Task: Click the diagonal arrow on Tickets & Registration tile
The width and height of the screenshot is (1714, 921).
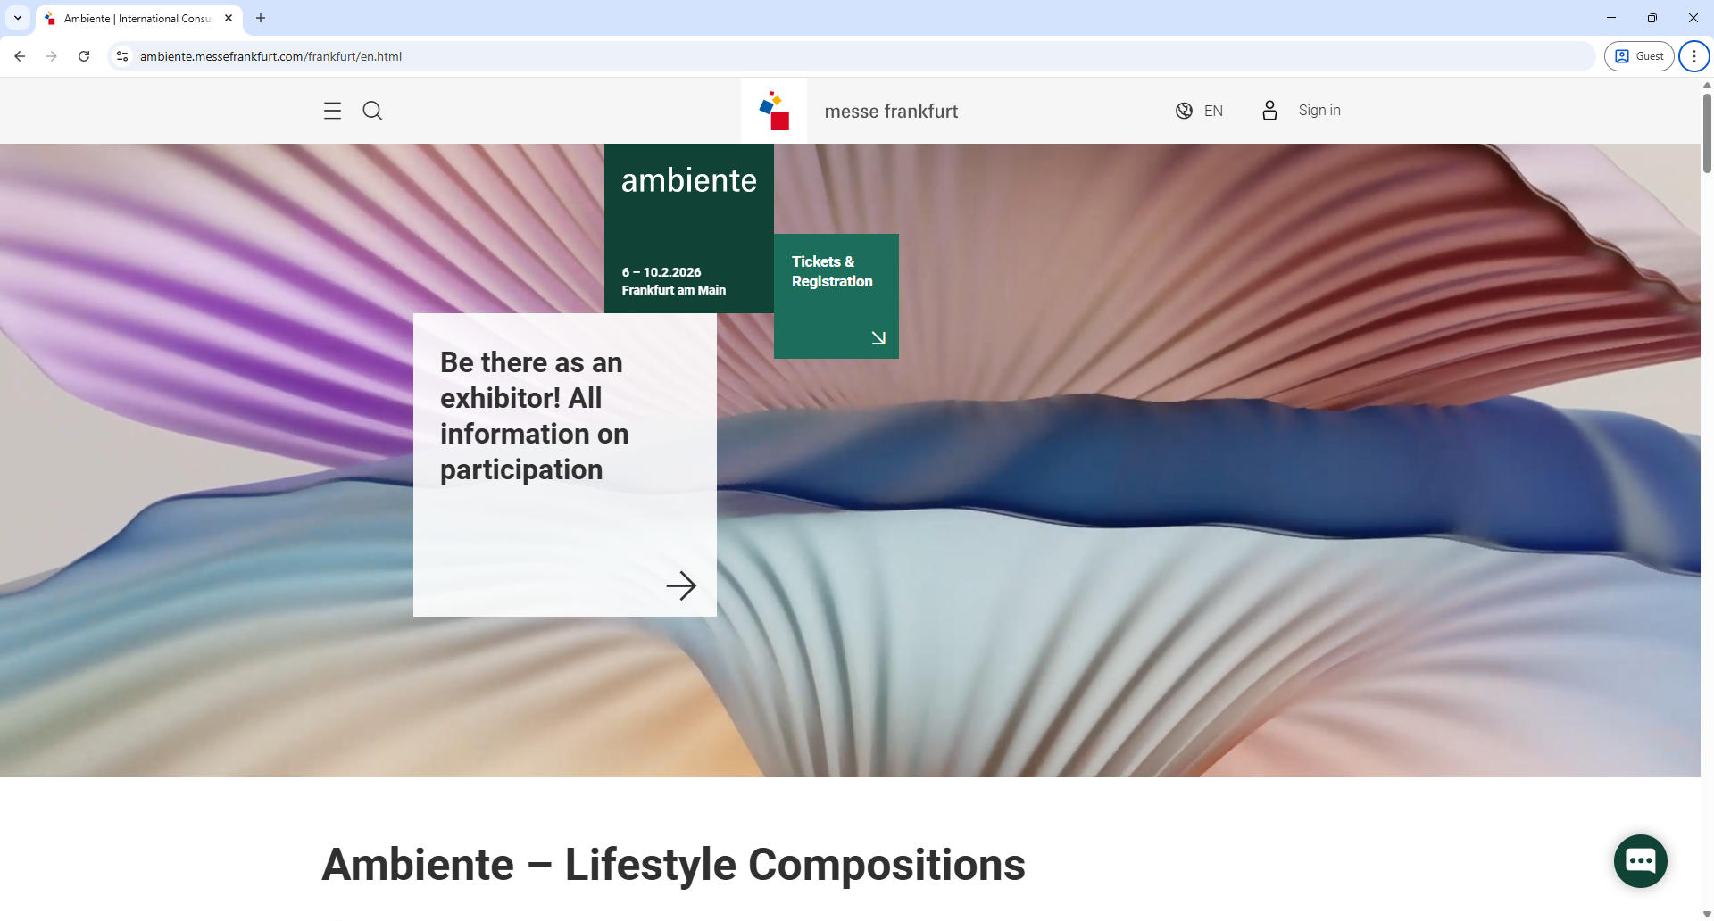Action: 878,337
